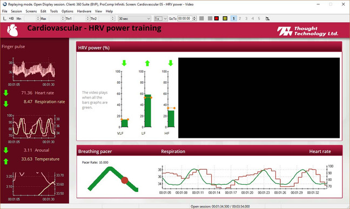Adjust the Thr2 spinner arrows
350x209 pixels.
[113, 18]
